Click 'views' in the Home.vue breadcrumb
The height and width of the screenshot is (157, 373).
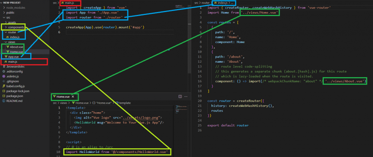tap(64, 103)
